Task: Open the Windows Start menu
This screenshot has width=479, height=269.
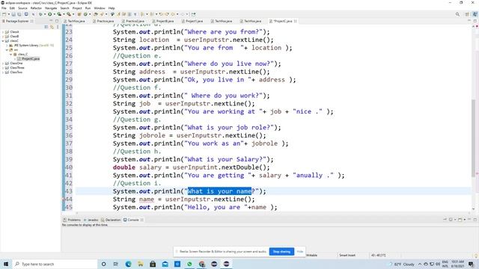Action: (5, 264)
